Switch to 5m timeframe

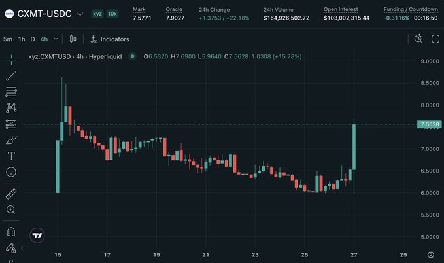click(8, 39)
